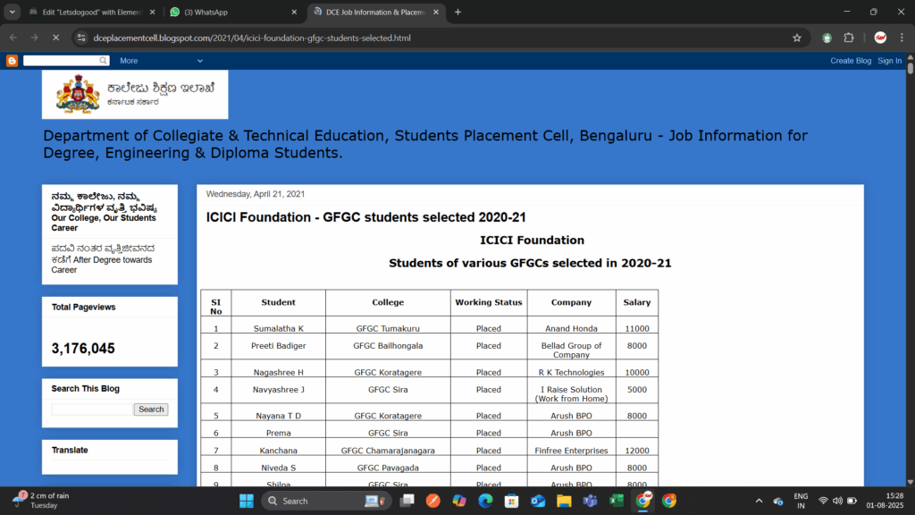Screen dimensions: 915x515
Task: Show hidden system tray icons
Action: [759, 501]
